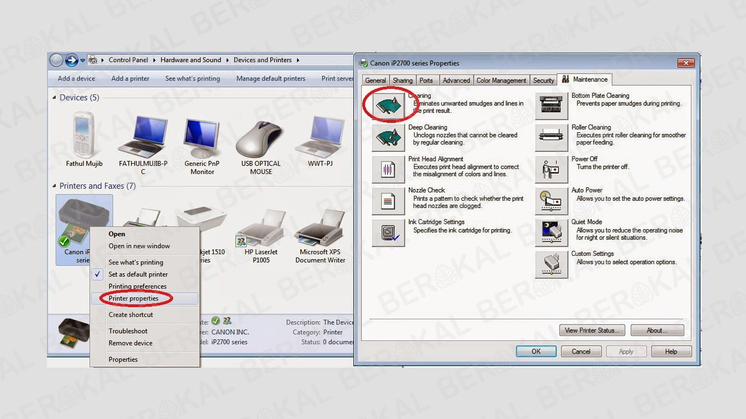Collapse the Printers and Faxes group
The width and height of the screenshot is (746, 419).
(54, 186)
